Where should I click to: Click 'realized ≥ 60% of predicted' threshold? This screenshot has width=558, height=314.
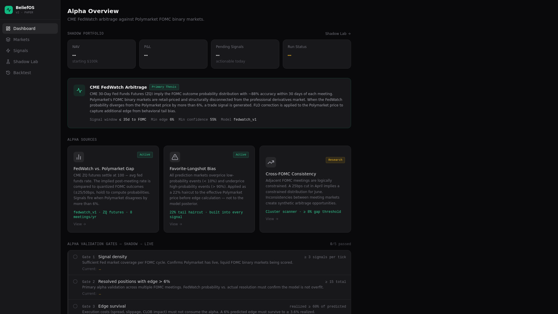[318, 307]
